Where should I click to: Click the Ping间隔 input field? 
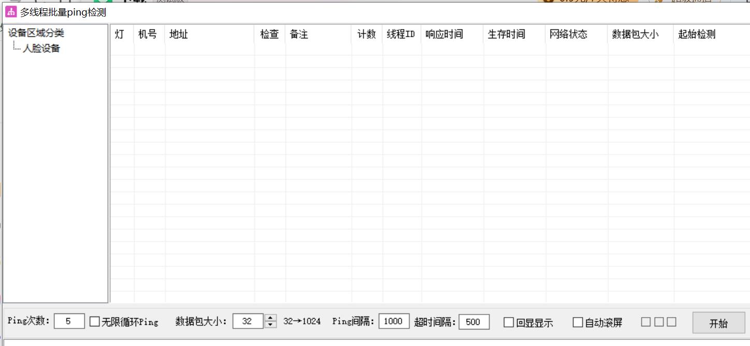[394, 321]
